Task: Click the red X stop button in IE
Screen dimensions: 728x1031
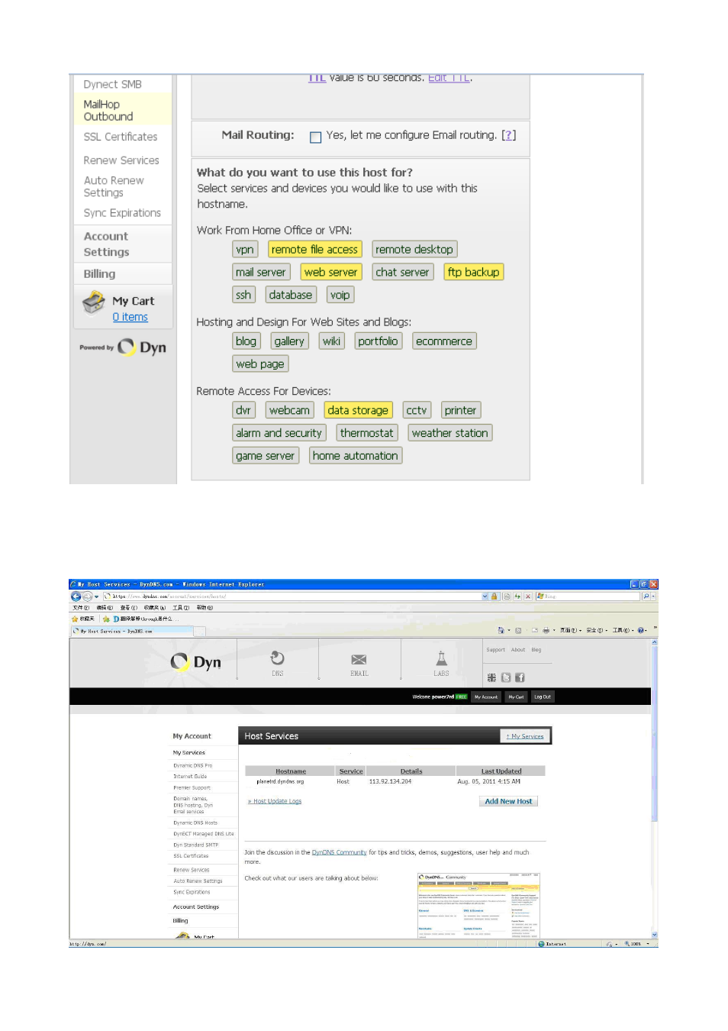Action: (x=528, y=596)
